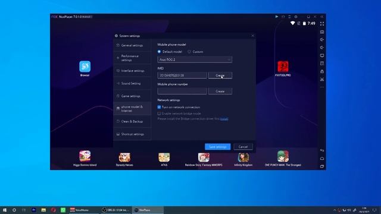The height and width of the screenshot is (214, 381).
Task: Go to Game settings tab
Action: 132,96
